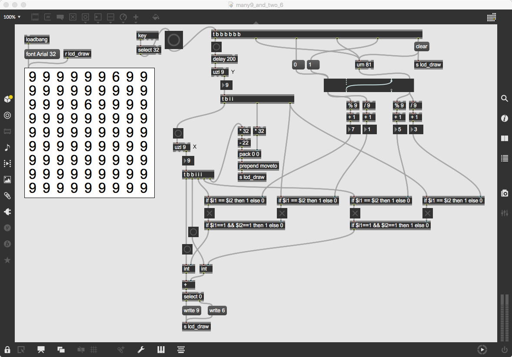The width and height of the screenshot is (512, 357).
Task: Click the 'write 6' message box
Action: pos(217,311)
